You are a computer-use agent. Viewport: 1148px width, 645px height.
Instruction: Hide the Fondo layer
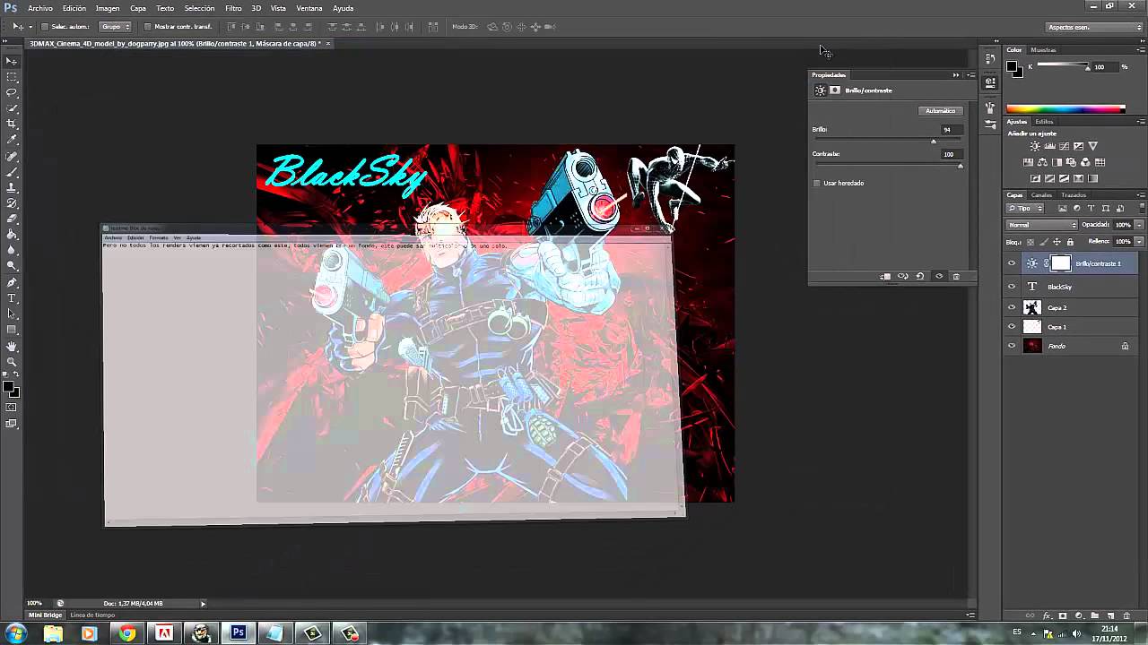pos(1012,346)
